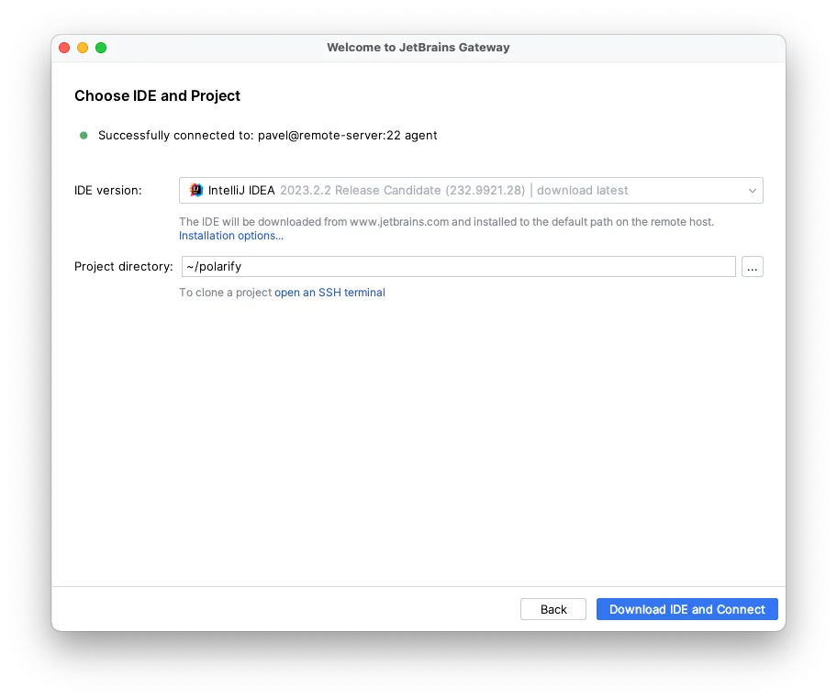Click the ellipsis browse directory button
The width and height of the screenshot is (837, 699).
[x=753, y=267]
